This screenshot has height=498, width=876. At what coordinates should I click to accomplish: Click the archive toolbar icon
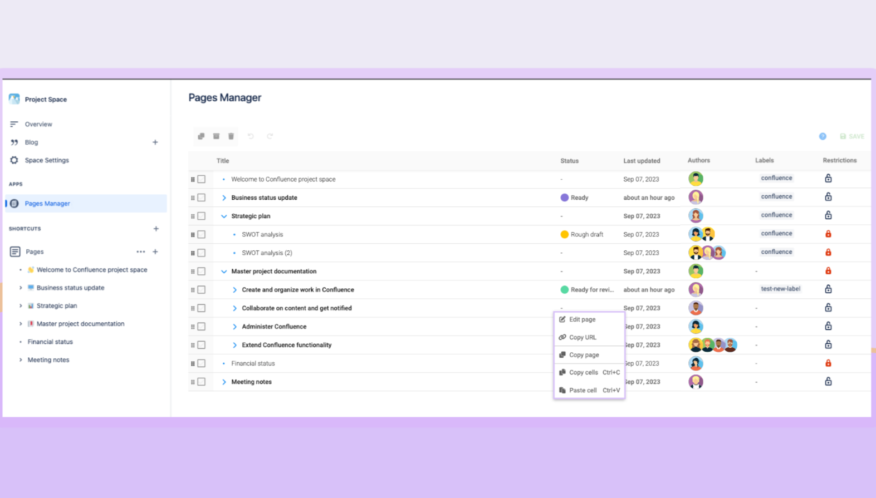(x=216, y=136)
